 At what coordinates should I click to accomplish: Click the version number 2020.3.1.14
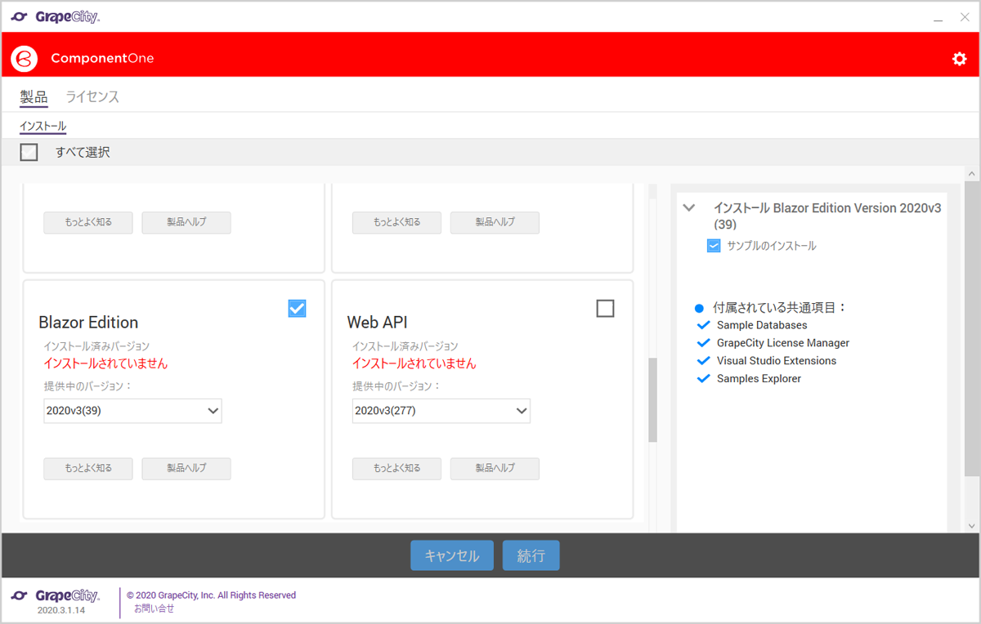(x=60, y=610)
